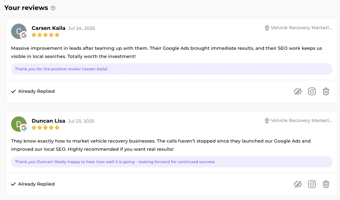Click the reply to Duncan's review
Image resolution: width=340 pixels, height=200 pixels.
[115, 162]
